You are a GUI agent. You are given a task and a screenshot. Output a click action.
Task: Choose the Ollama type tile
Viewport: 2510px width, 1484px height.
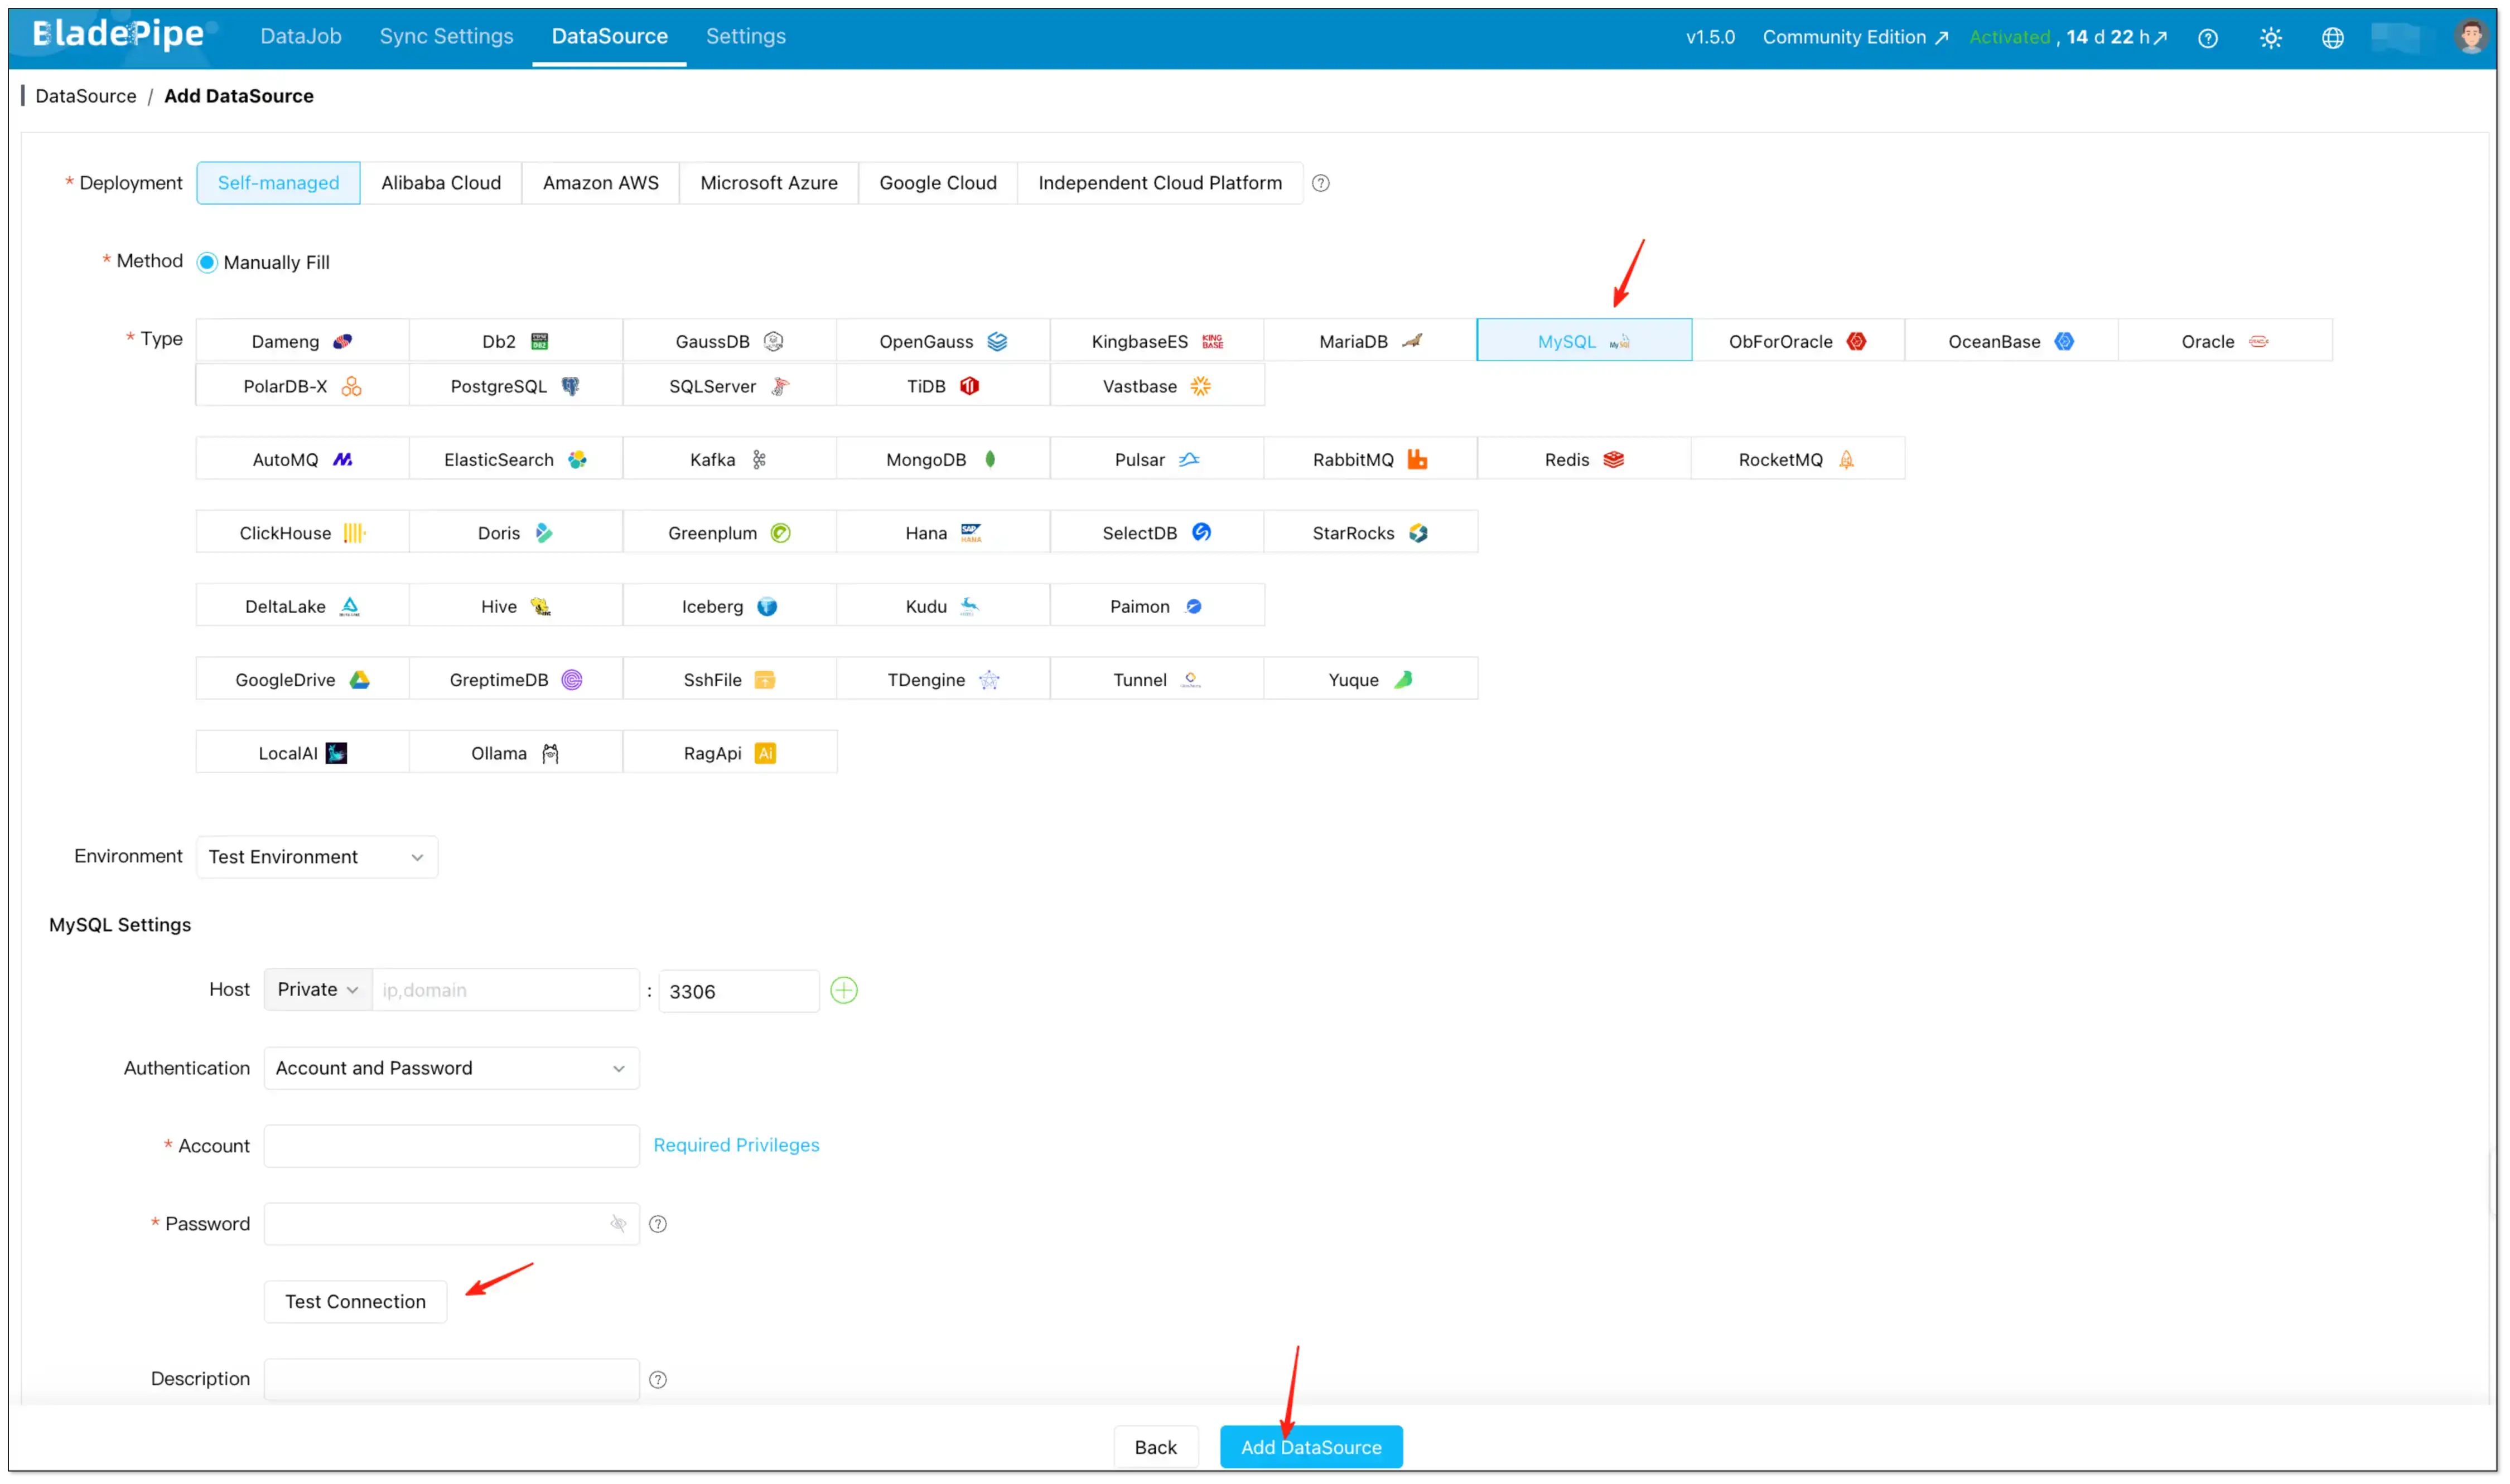[x=515, y=754]
